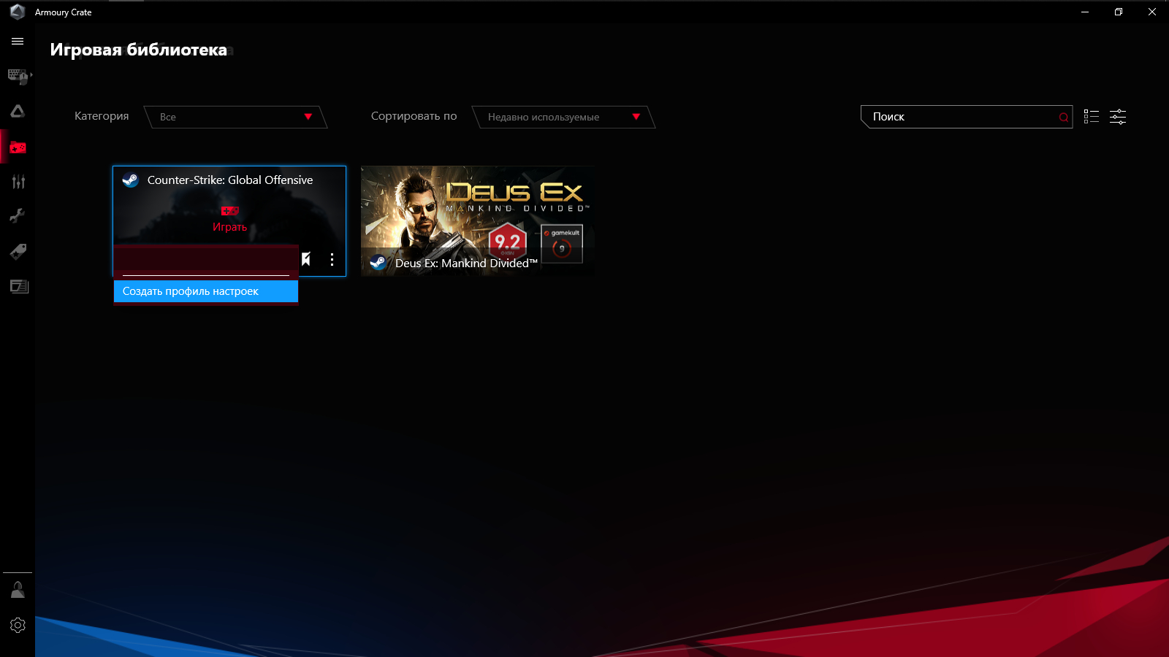Open the three-dot menu on Counter-Strike card

(332, 259)
